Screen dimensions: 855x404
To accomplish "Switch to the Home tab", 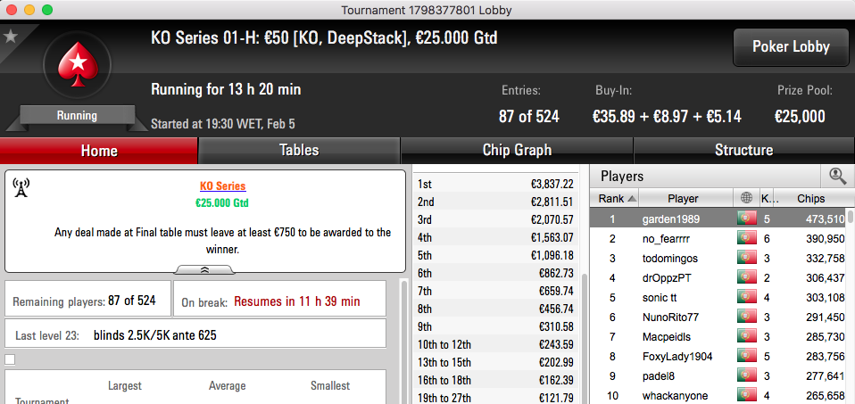I will [99, 151].
